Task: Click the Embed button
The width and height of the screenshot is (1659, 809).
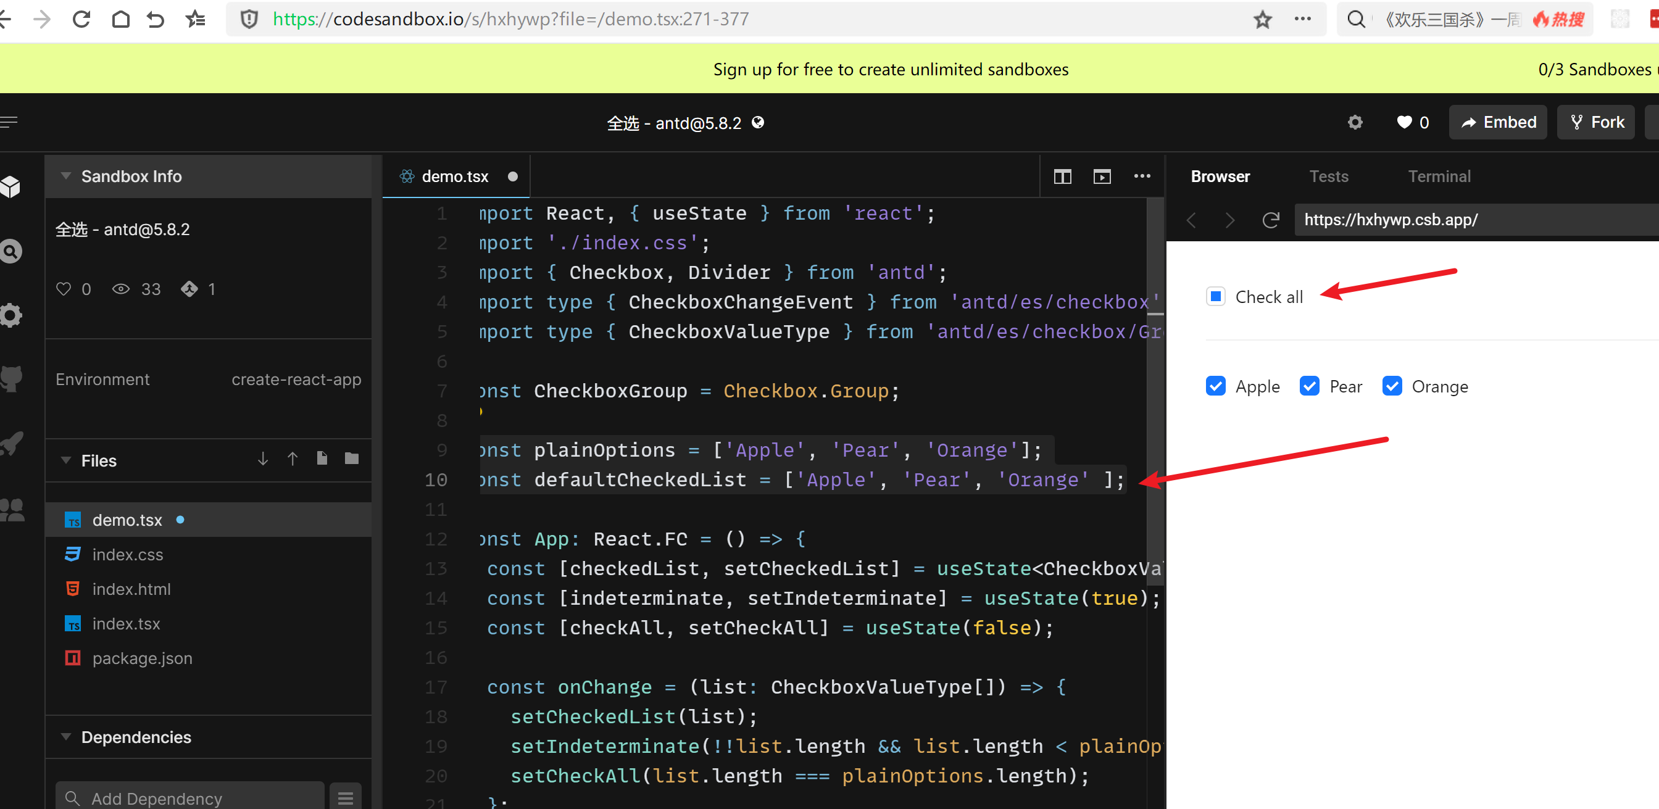Action: [1498, 122]
